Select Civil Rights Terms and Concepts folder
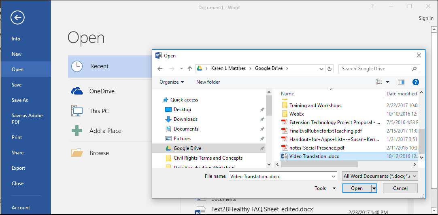438x215 pixels. coord(208,158)
